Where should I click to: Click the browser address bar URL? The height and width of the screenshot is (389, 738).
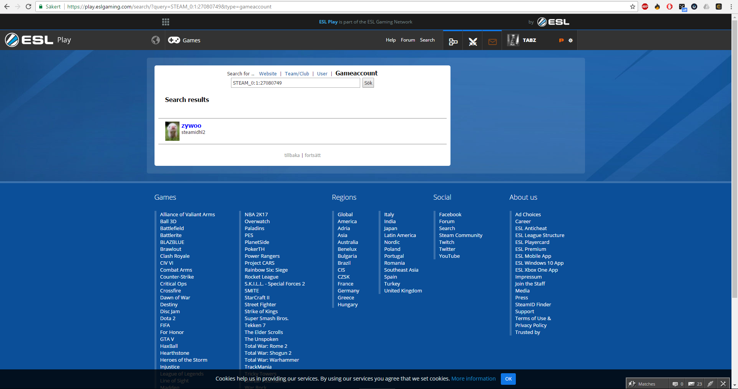tap(169, 7)
